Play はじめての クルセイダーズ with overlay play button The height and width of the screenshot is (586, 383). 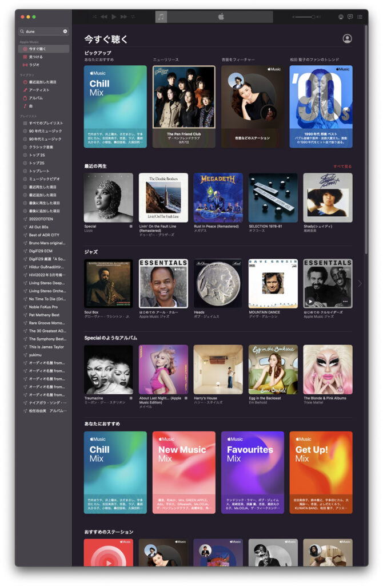[x=310, y=301]
